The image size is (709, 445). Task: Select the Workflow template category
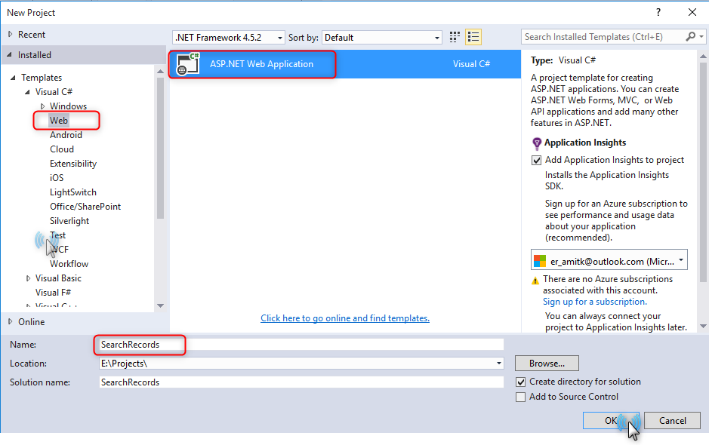69,264
